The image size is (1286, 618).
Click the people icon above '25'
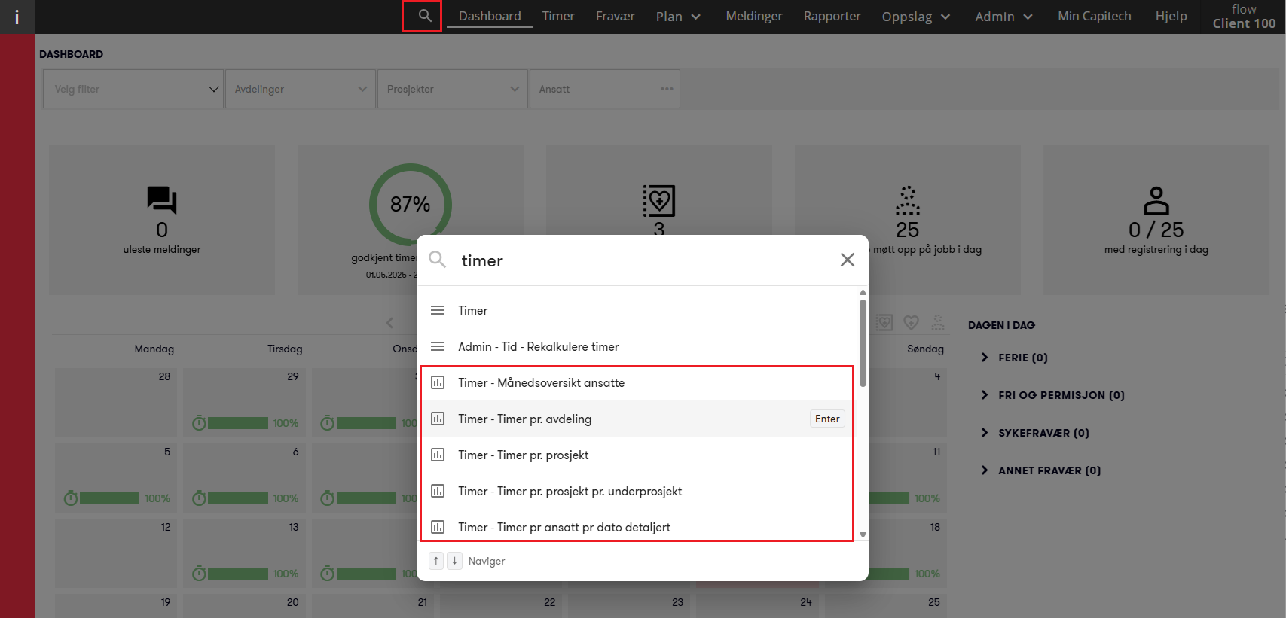pos(908,200)
